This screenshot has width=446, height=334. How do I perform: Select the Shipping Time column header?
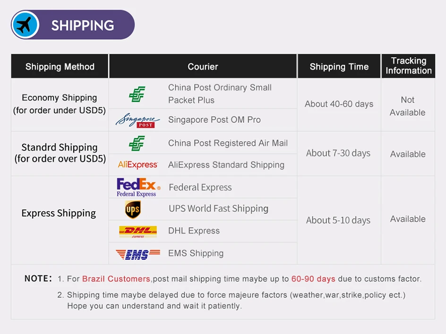click(339, 66)
